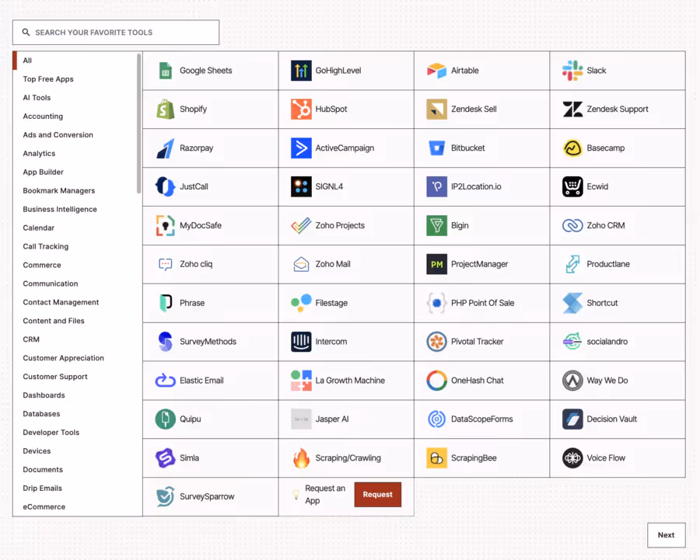Select the Productlane label
The image size is (700, 560).
pos(608,264)
